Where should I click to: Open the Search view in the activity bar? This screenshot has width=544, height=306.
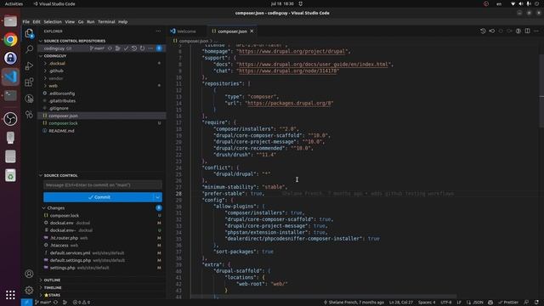point(29,49)
